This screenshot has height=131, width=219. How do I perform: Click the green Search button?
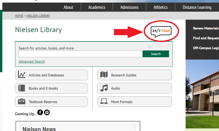click(156, 54)
